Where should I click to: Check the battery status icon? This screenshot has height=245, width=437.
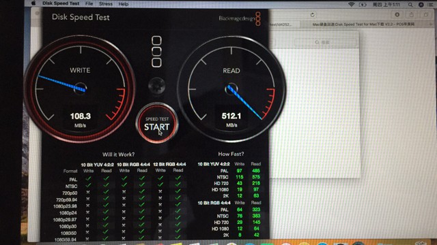[x=363, y=5]
